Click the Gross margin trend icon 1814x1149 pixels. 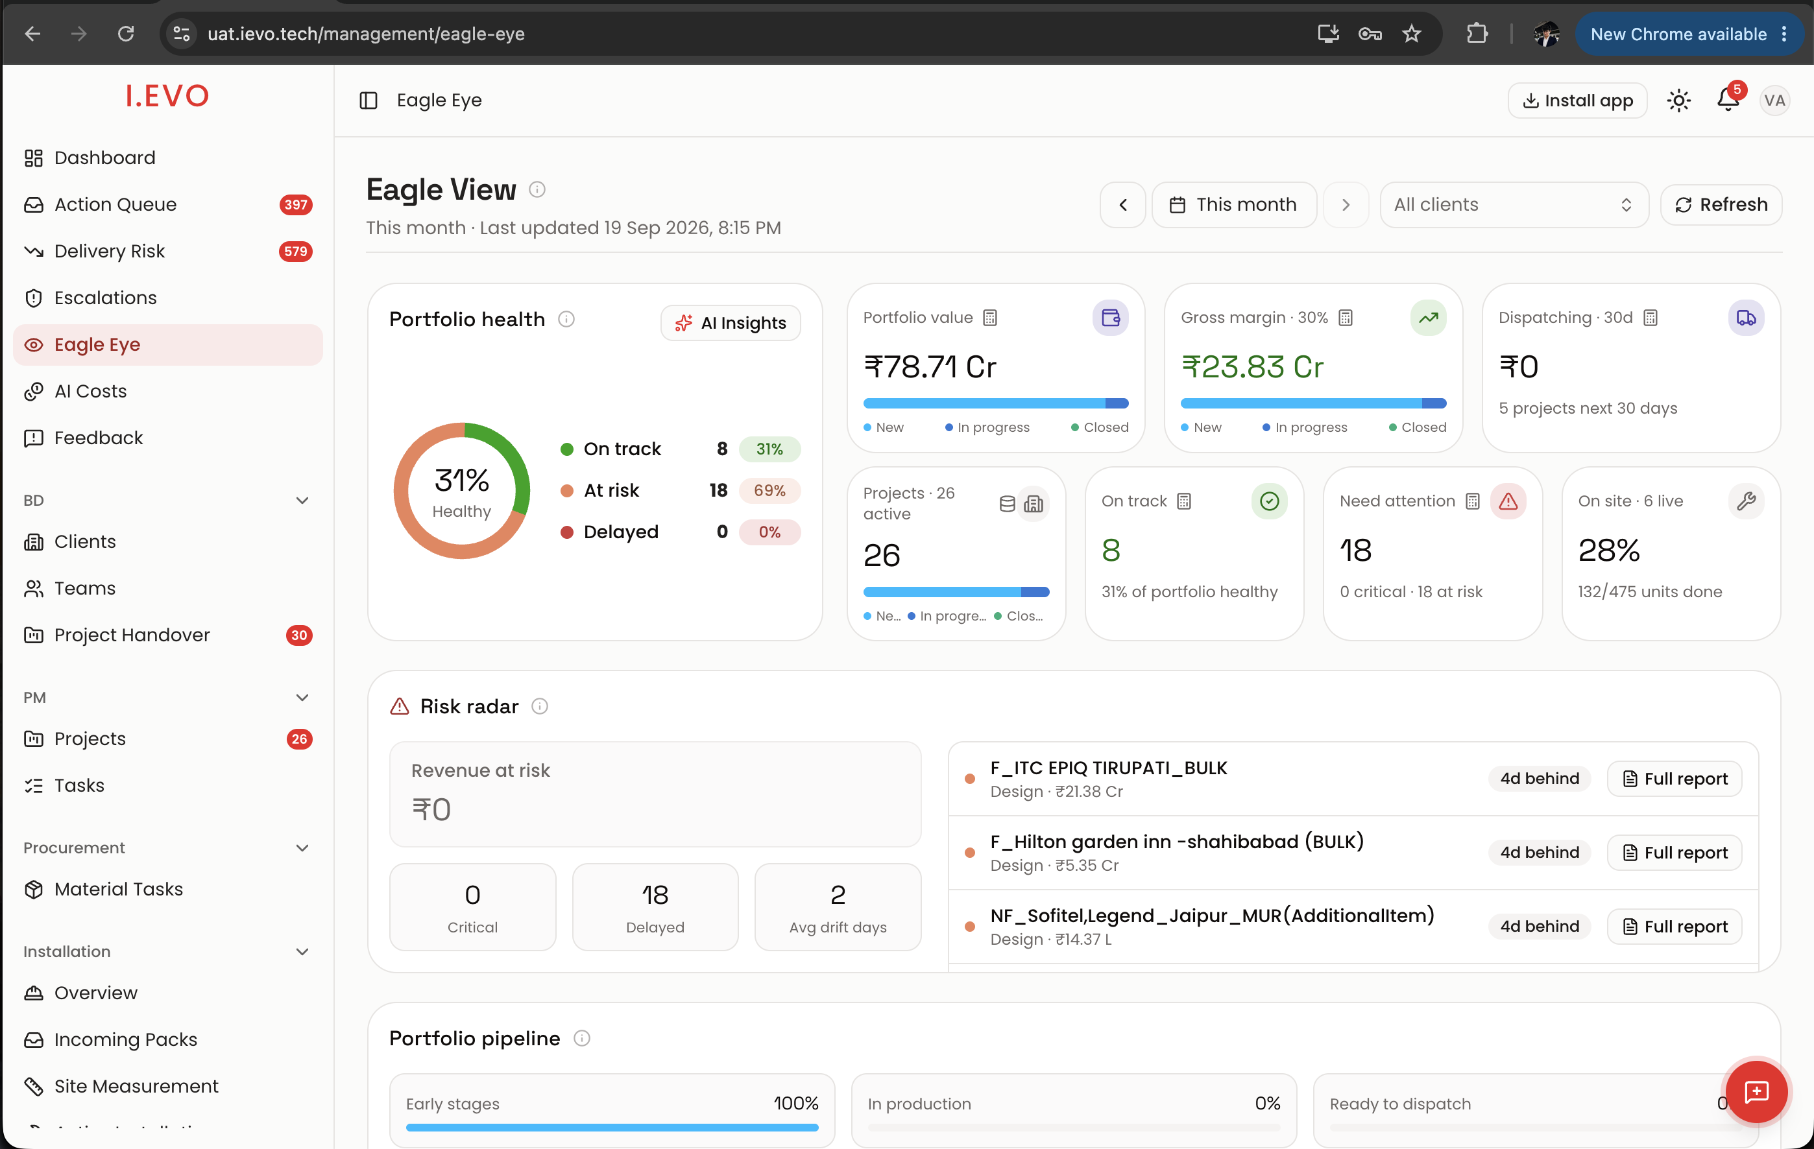(x=1427, y=318)
